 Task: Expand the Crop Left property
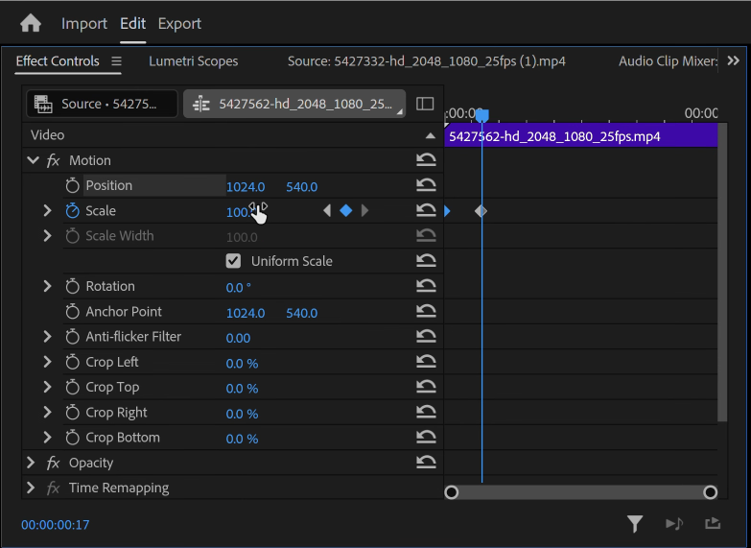pos(47,362)
